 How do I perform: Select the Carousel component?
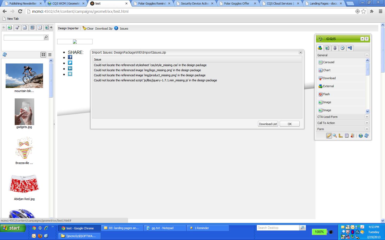click(x=341, y=62)
